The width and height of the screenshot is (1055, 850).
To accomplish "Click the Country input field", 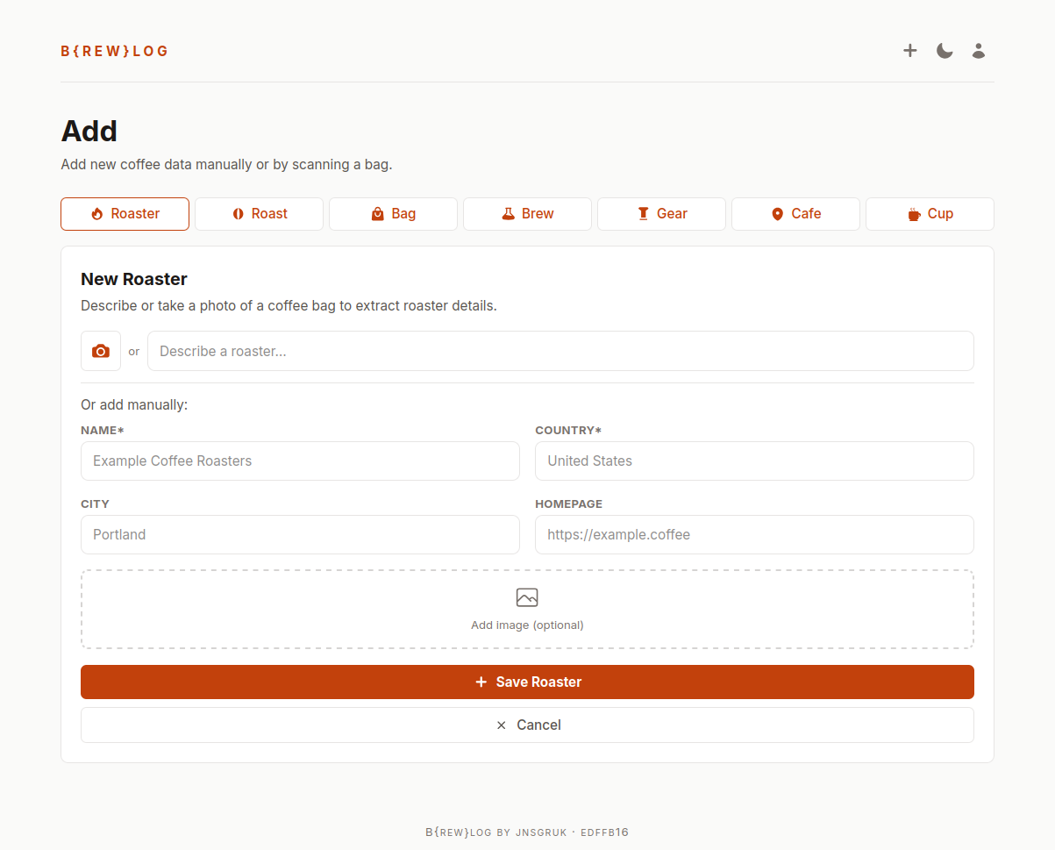I will (x=754, y=461).
